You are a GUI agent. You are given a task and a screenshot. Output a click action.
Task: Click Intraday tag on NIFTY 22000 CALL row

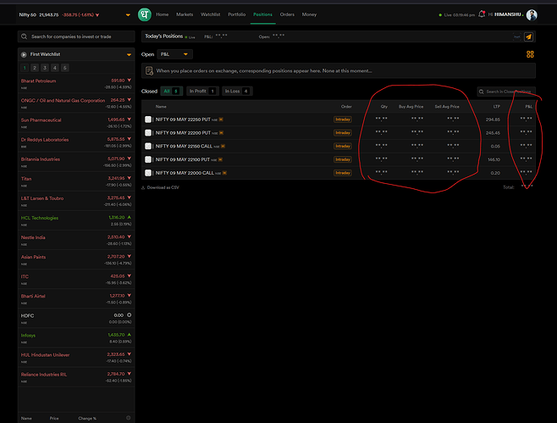point(343,173)
